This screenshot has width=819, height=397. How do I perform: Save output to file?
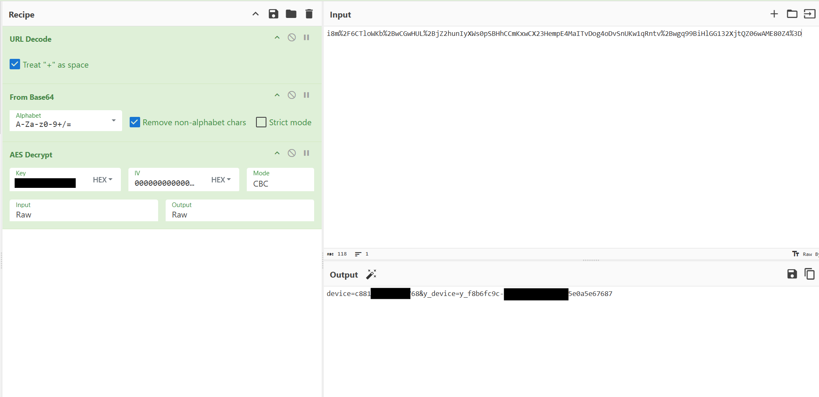tap(792, 274)
